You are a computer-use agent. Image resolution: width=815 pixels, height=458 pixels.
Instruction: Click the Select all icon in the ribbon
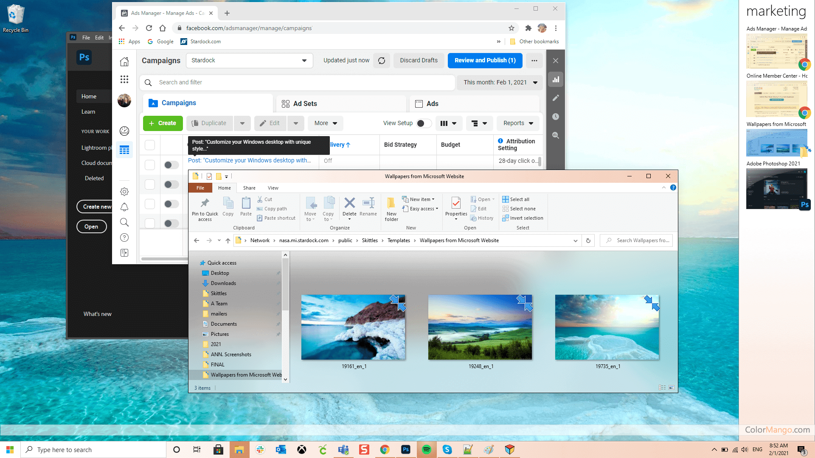pos(516,199)
